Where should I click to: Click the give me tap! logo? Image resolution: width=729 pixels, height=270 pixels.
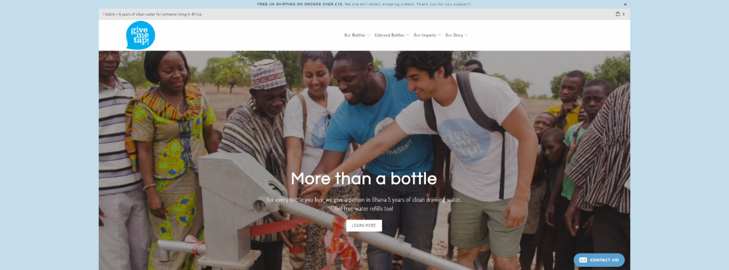click(140, 35)
